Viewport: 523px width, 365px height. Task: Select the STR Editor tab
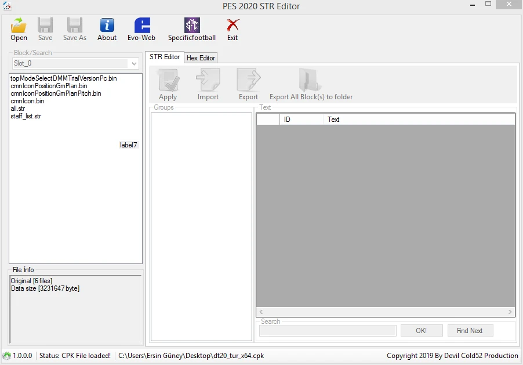pos(164,57)
